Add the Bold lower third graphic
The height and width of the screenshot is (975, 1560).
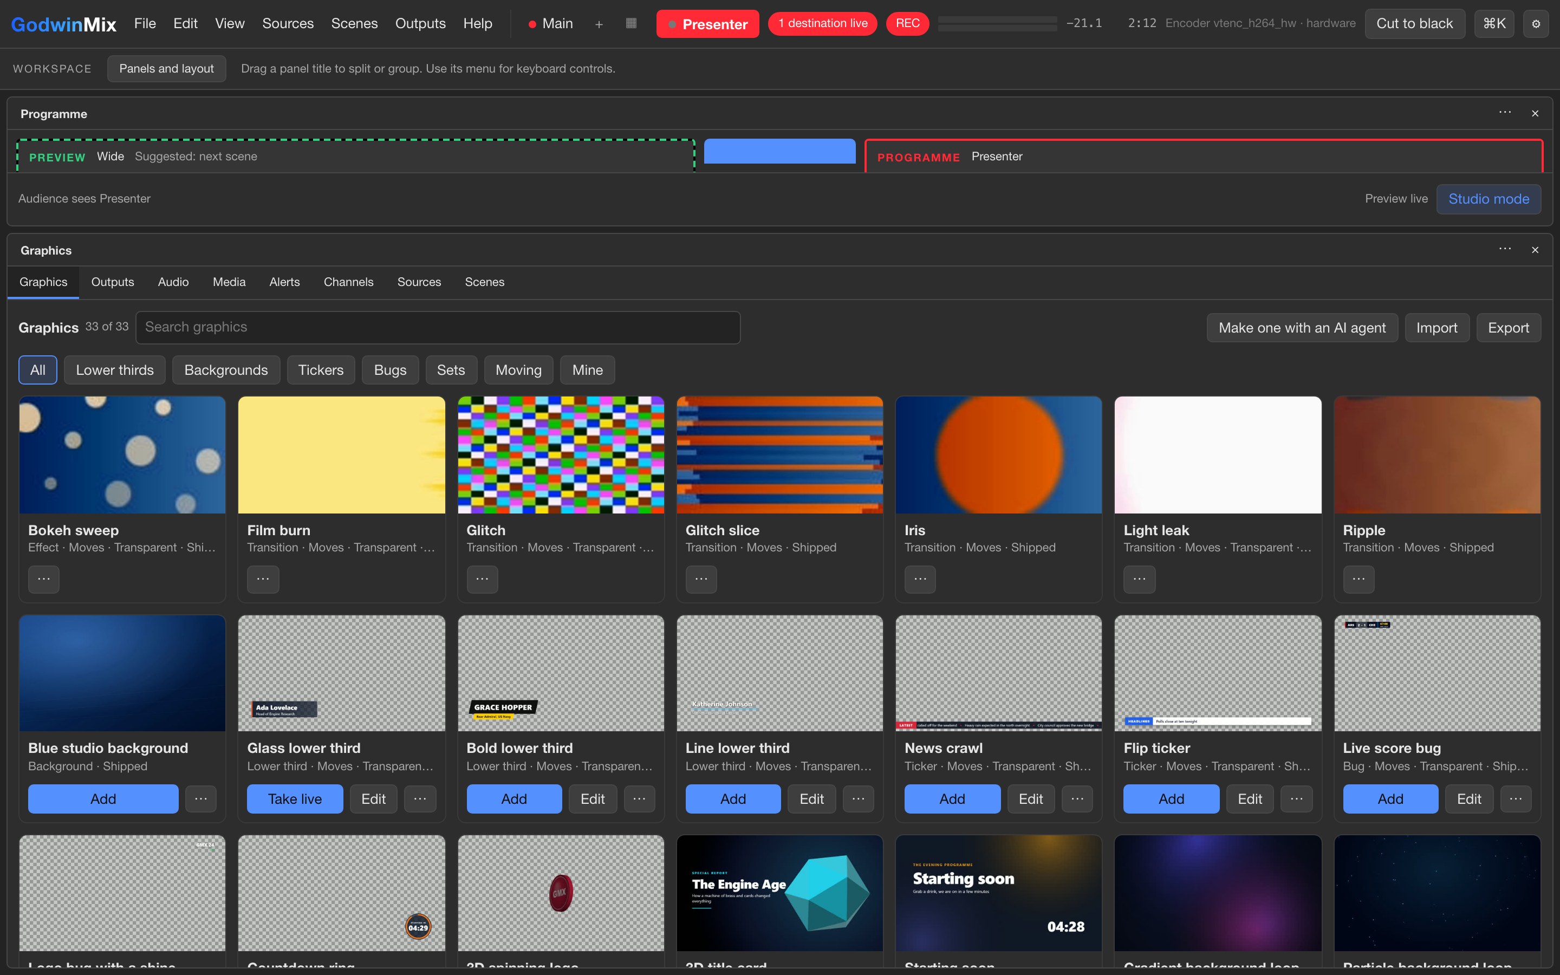pyautogui.click(x=513, y=799)
